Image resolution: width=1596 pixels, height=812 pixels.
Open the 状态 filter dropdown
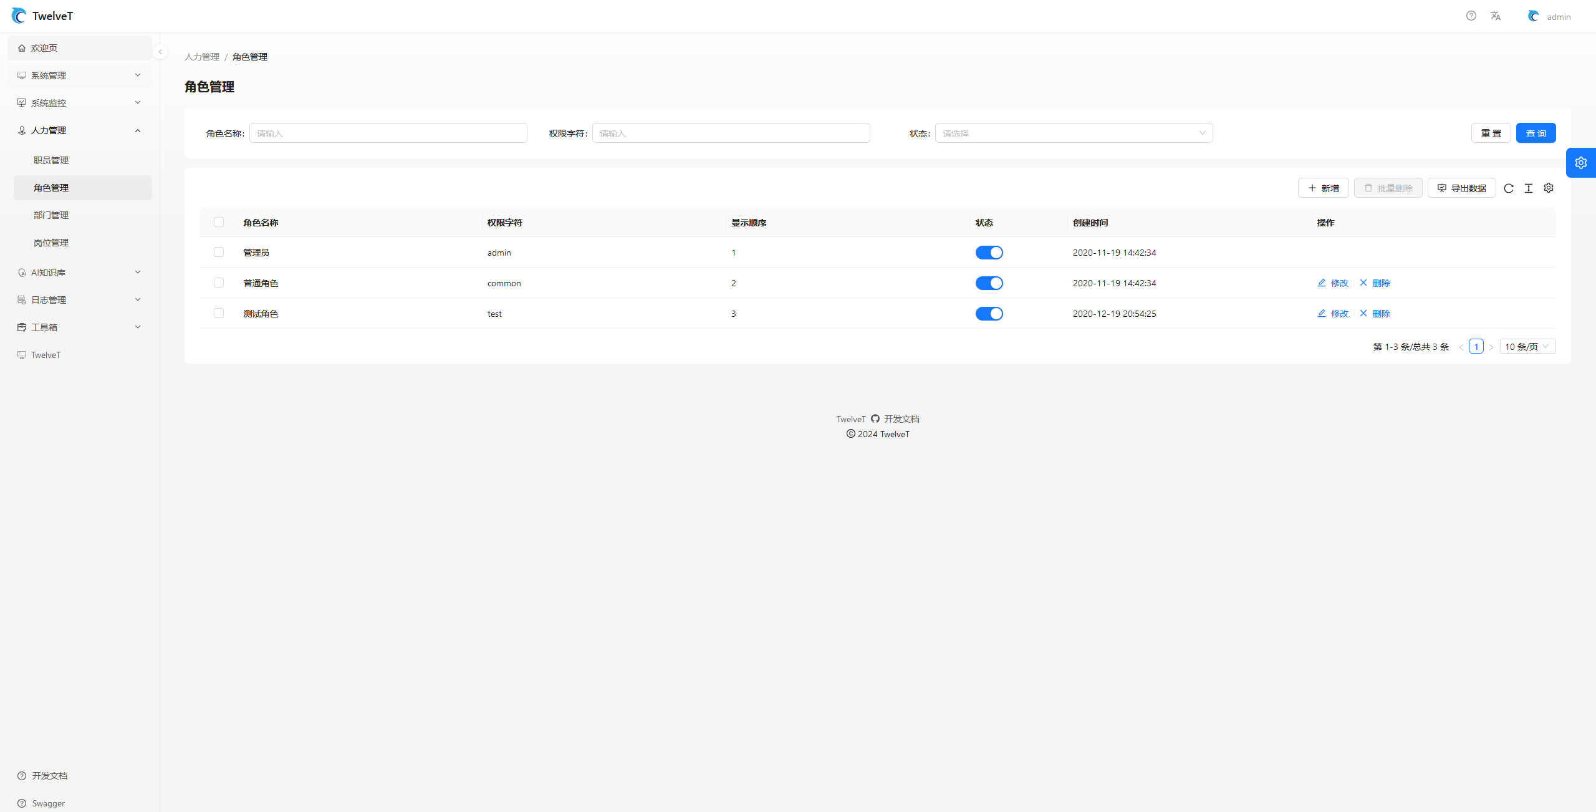coord(1073,133)
